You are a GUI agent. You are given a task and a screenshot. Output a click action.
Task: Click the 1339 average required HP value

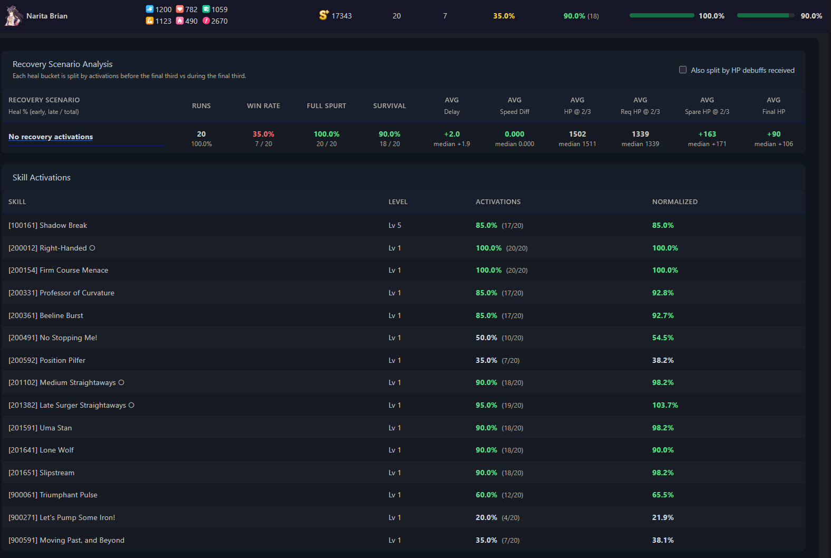(640, 134)
